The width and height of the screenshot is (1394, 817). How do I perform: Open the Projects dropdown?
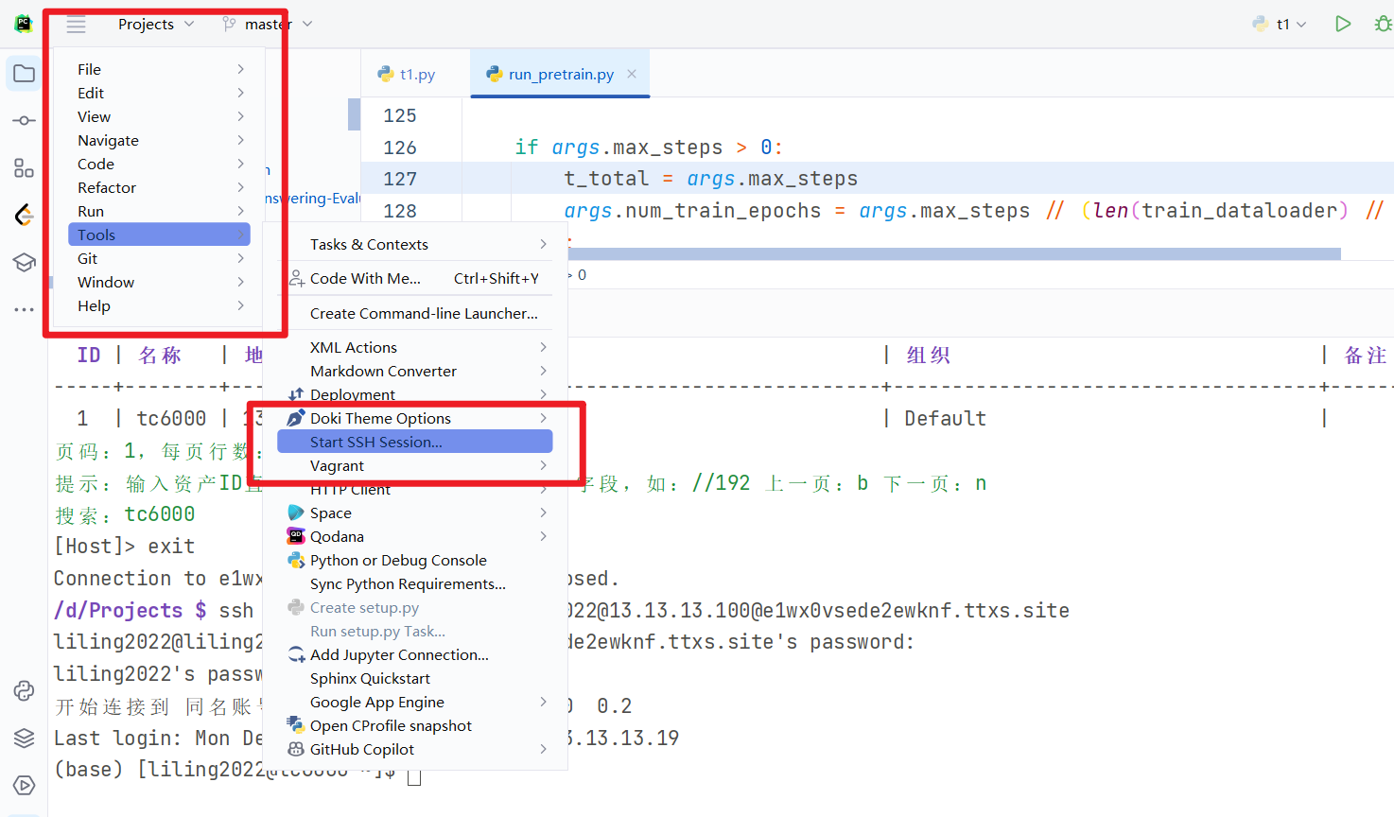click(x=155, y=25)
